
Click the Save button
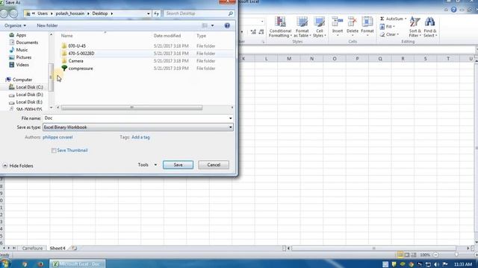[x=178, y=165]
